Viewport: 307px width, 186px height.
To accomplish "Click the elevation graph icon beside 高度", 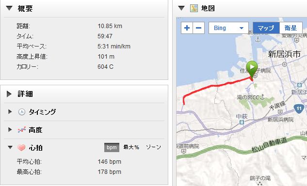I will click(x=21, y=130).
